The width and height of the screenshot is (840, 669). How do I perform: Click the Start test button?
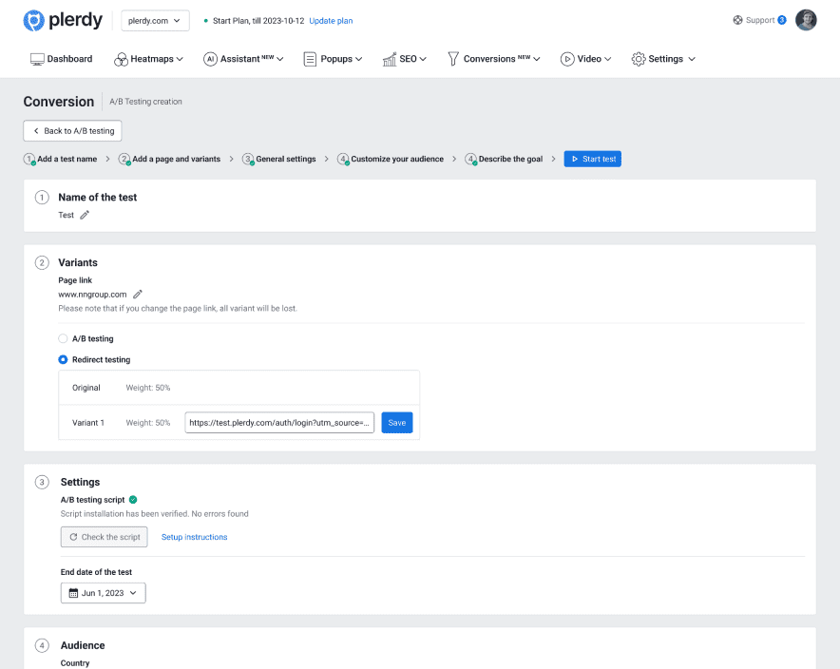pos(592,159)
